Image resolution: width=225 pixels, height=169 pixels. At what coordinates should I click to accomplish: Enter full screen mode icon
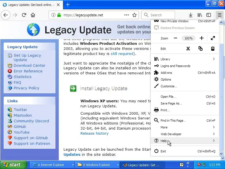point(213,38)
